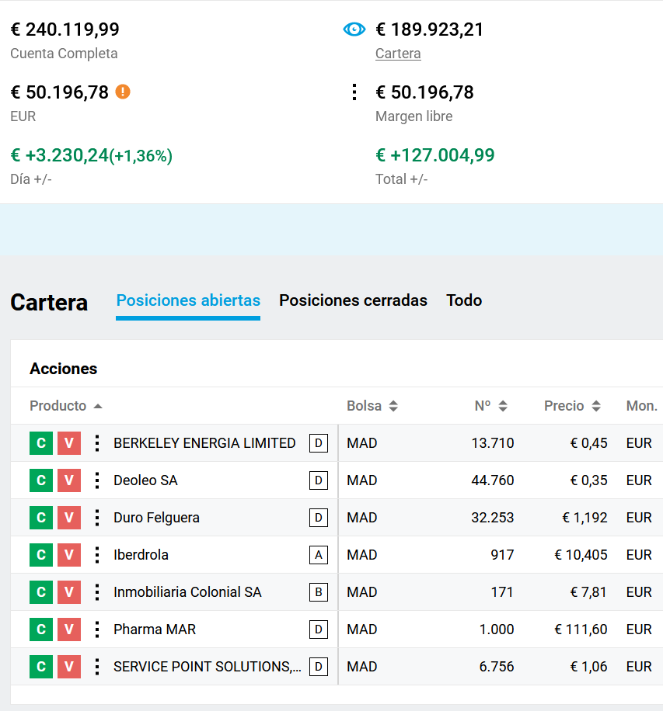The image size is (663, 711).
Task: Click the Iberdrola price € 10,405
Action: point(581,554)
